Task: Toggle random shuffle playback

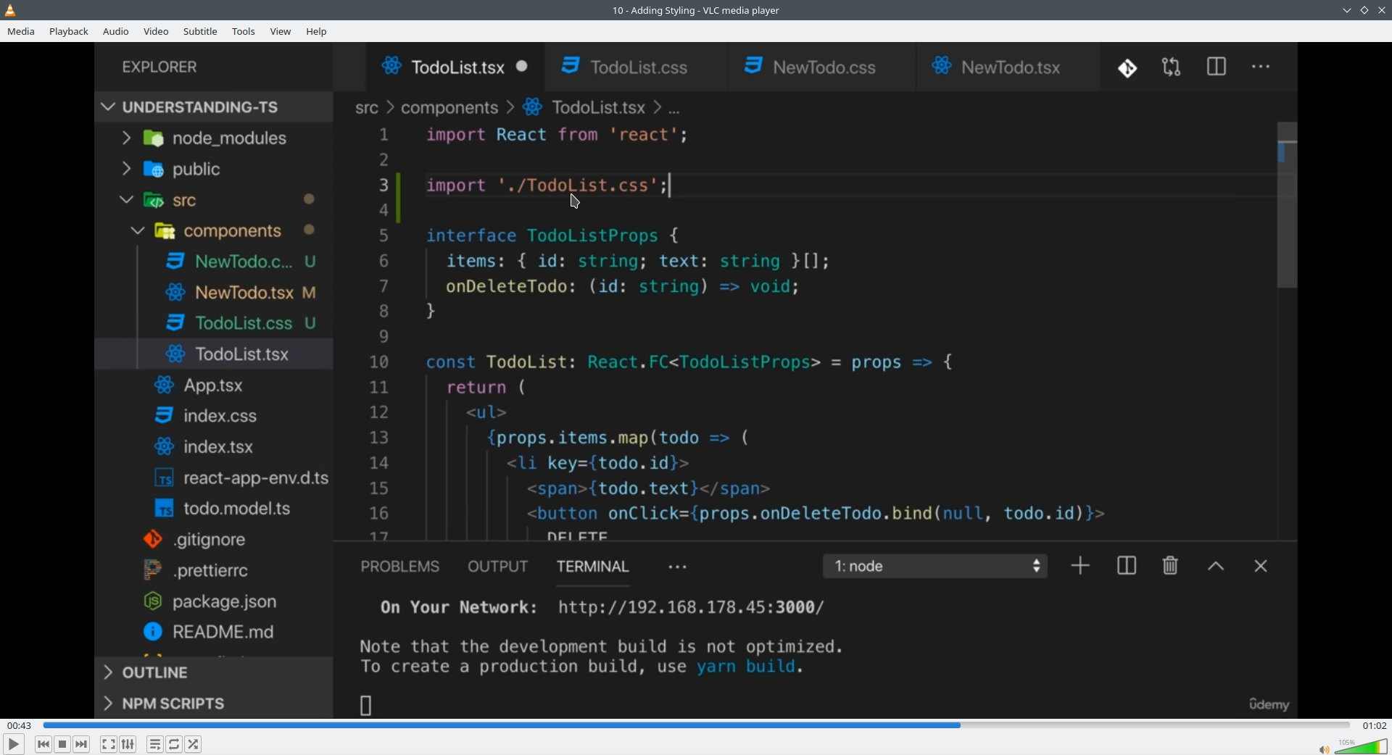Action: point(194,744)
